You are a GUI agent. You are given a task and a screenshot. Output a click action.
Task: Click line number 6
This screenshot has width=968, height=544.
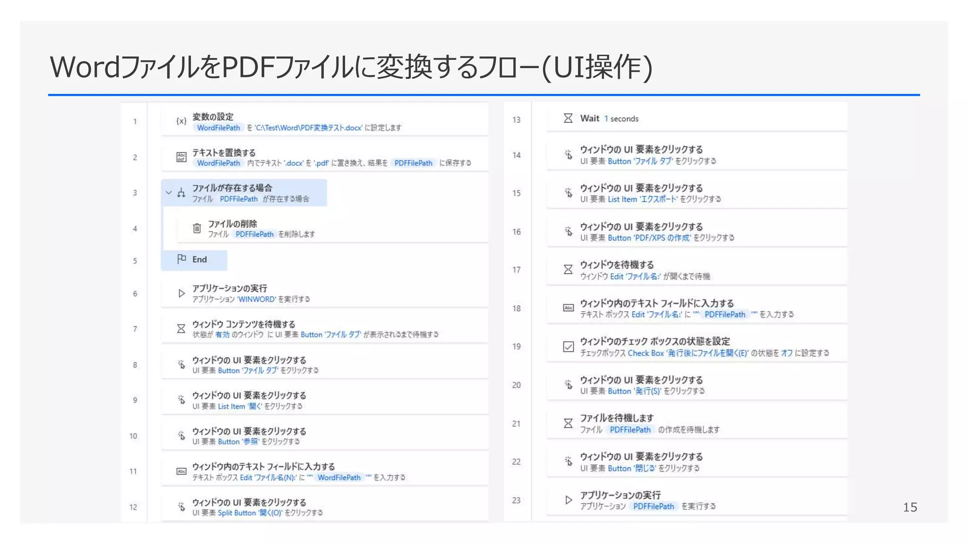click(x=135, y=294)
